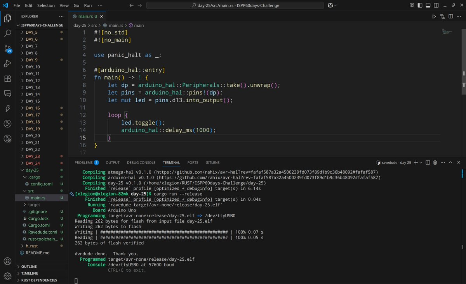The width and height of the screenshot is (466, 284).
Task: Kill terminal with the trash icon
Action: click(435, 163)
